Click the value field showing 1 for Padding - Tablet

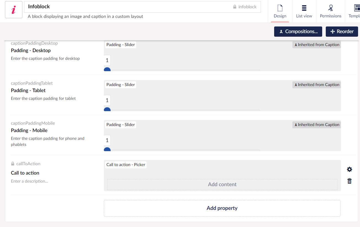coord(107,100)
